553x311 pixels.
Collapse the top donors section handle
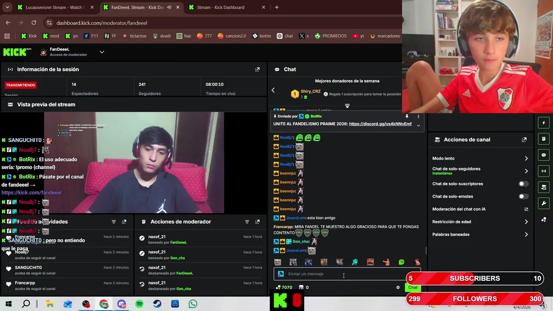(x=347, y=106)
